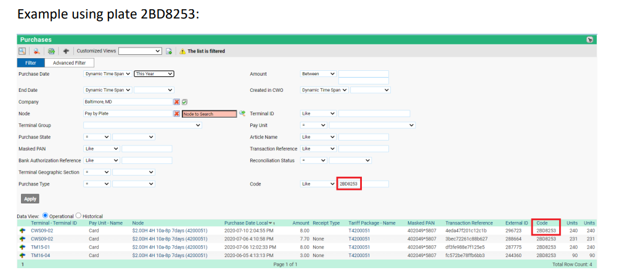This screenshot has width=619, height=278.
Task: Open node link in the TM15-01 row
Action: 170,247
